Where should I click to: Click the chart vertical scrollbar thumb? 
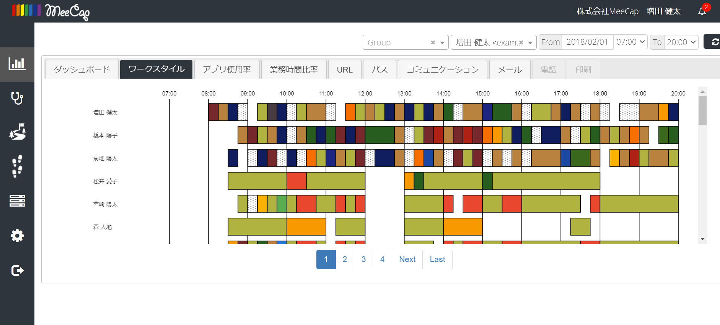[x=702, y=110]
